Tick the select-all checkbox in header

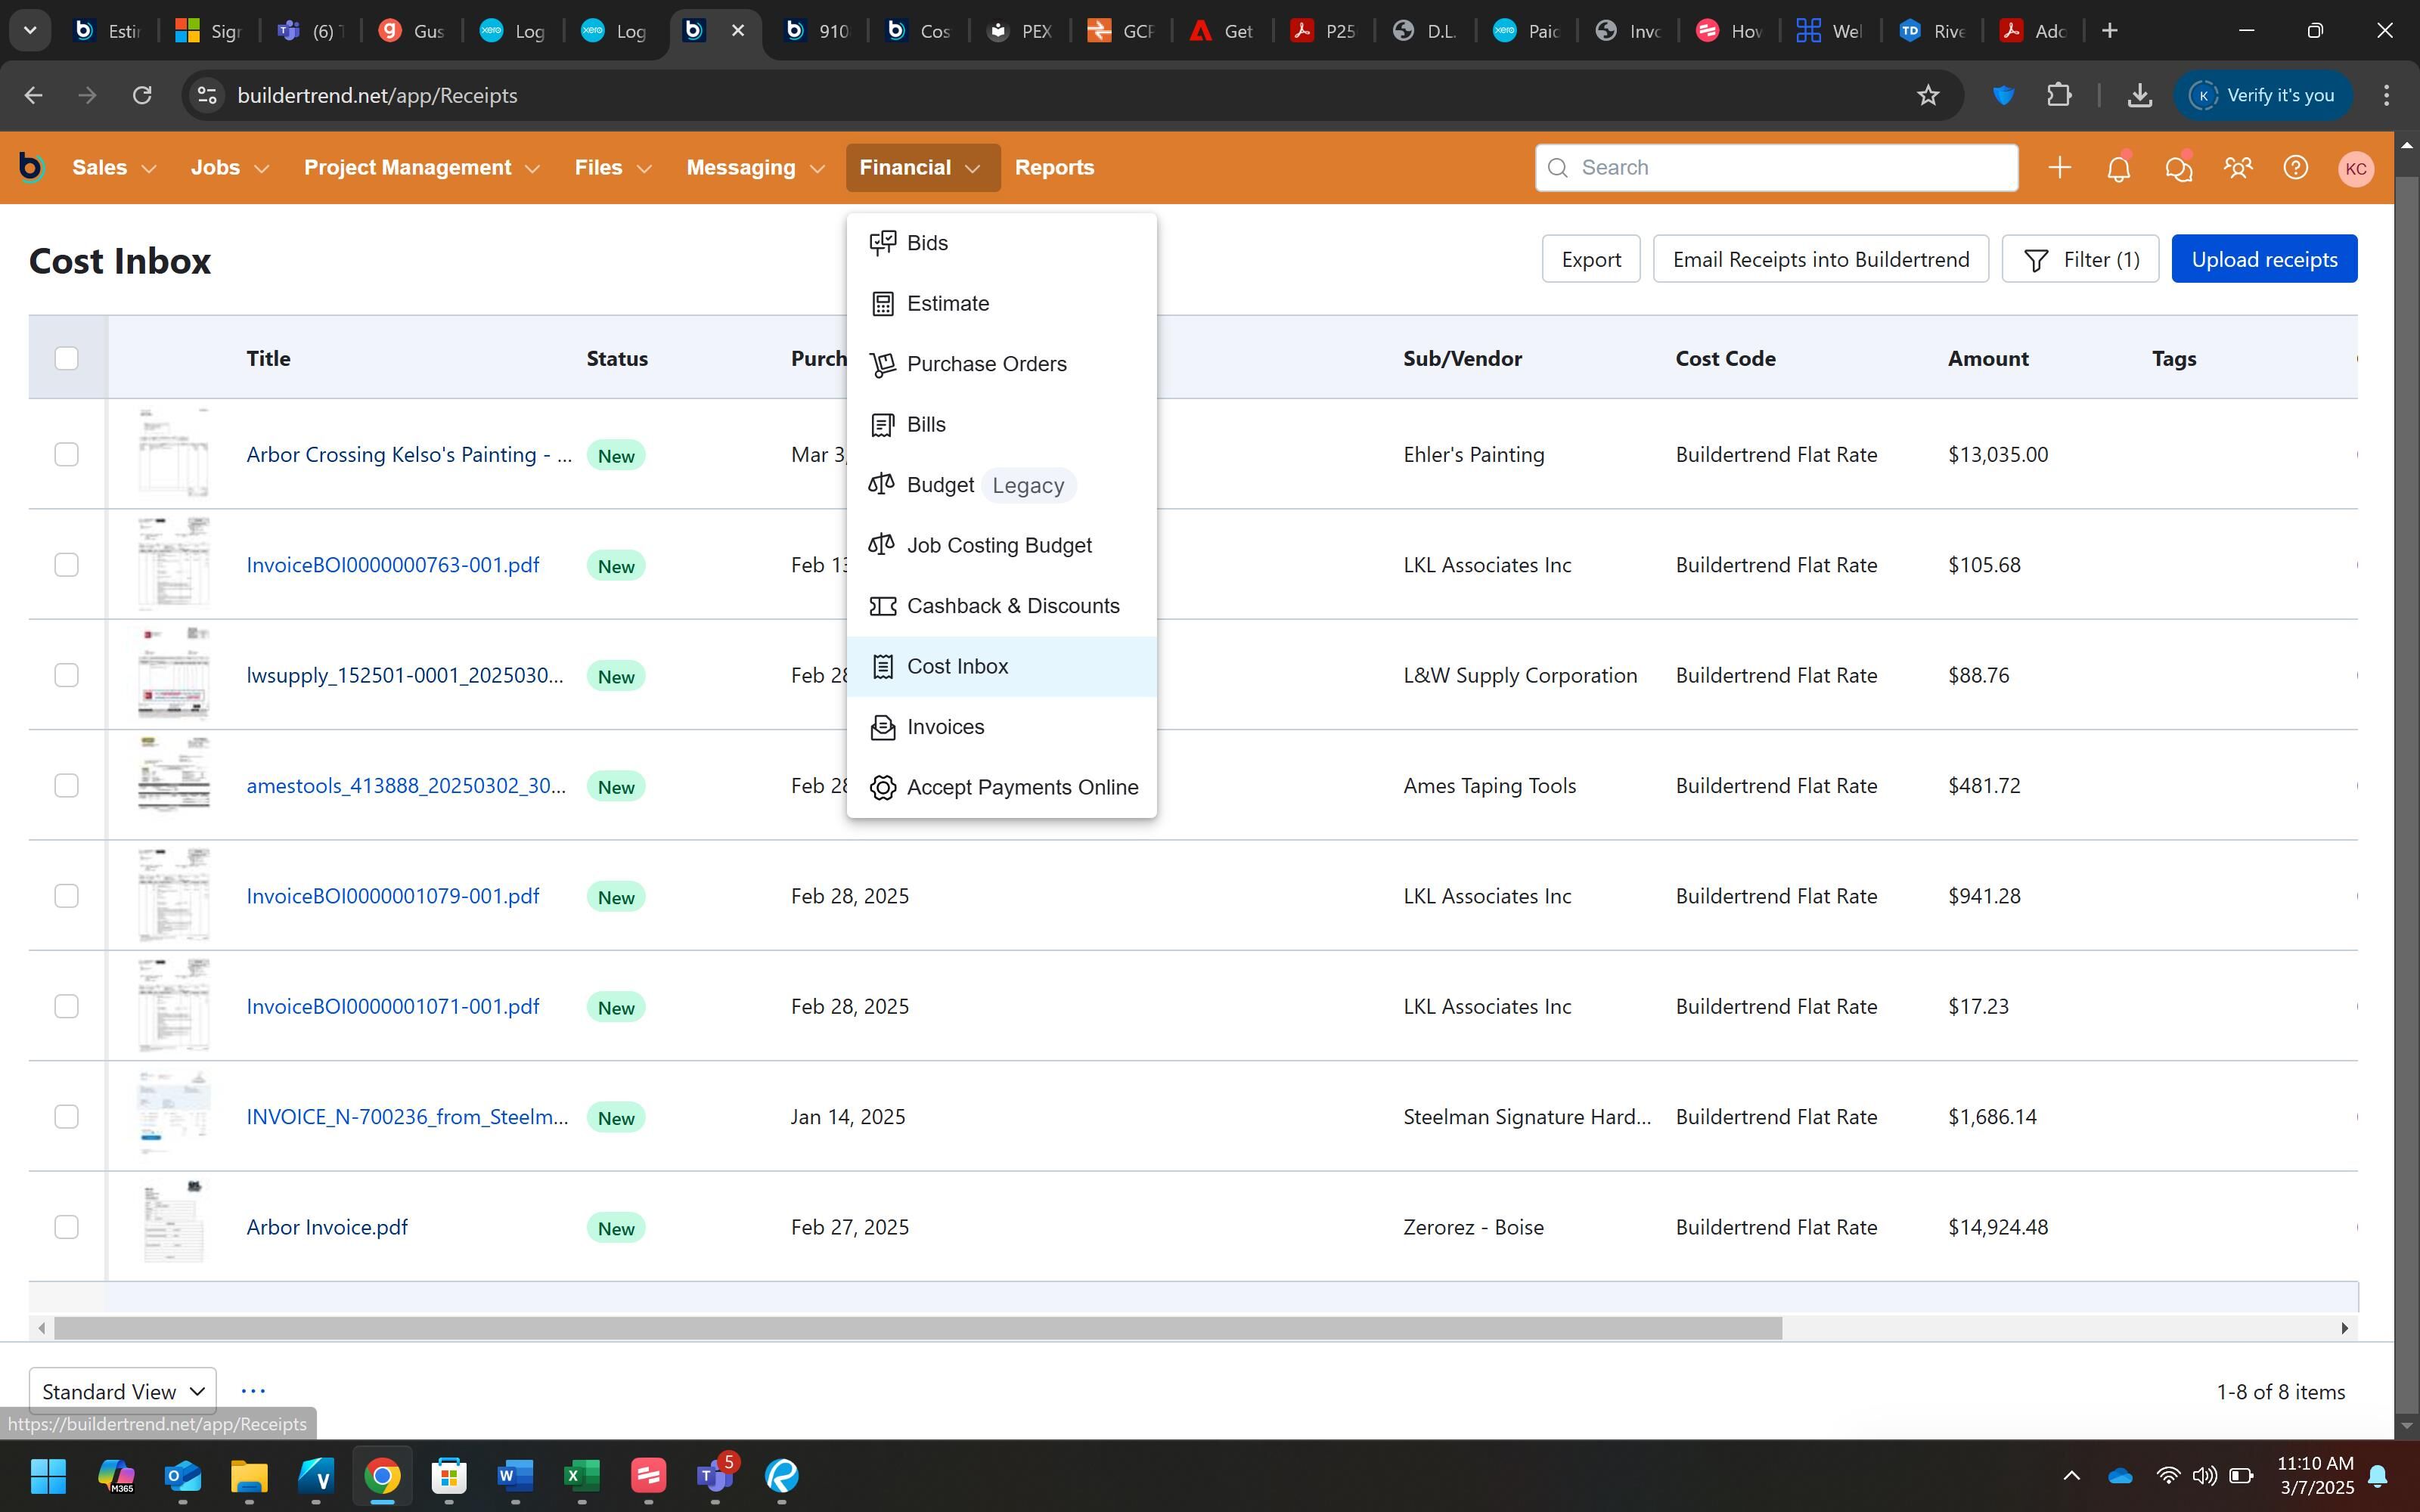[x=66, y=358]
